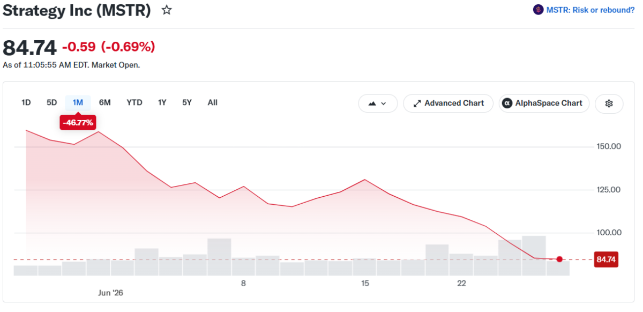Click the -46.77% change badge
This screenshot has width=643, height=312.
(78, 123)
